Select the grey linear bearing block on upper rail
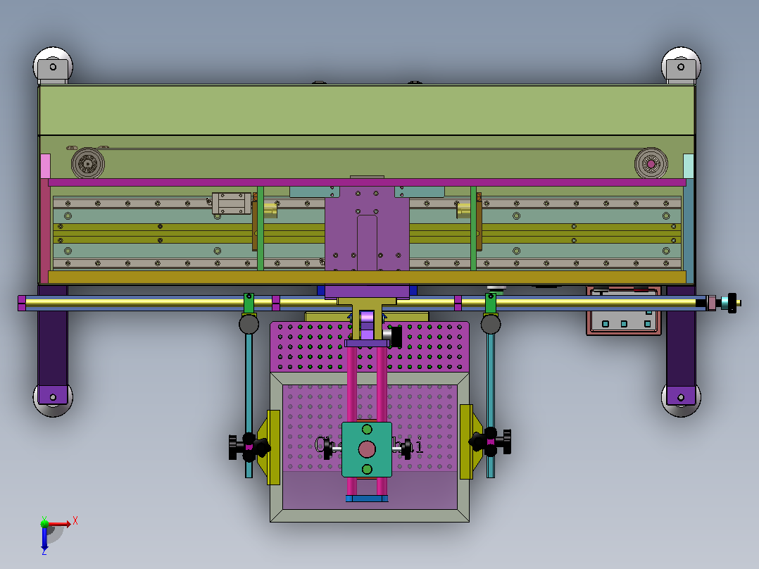The image size is (759, 569). pyautogui.click(x=232, y=204)
